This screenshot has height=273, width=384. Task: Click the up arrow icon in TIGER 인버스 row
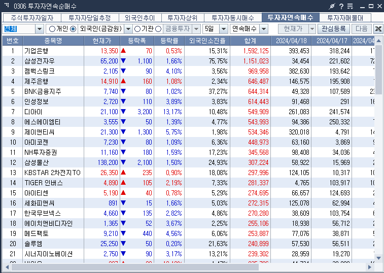123,183
